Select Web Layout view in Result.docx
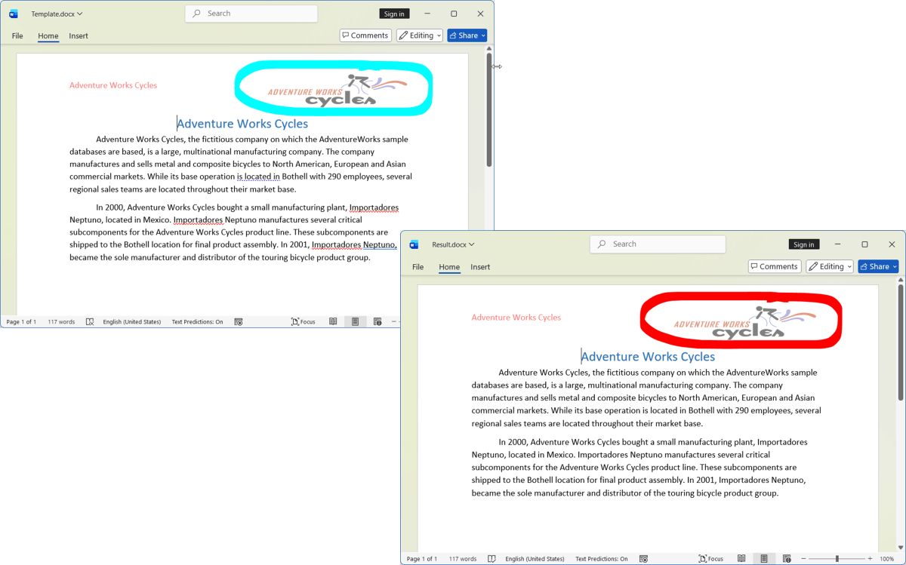The image size is (906, 565). [786, 559]
